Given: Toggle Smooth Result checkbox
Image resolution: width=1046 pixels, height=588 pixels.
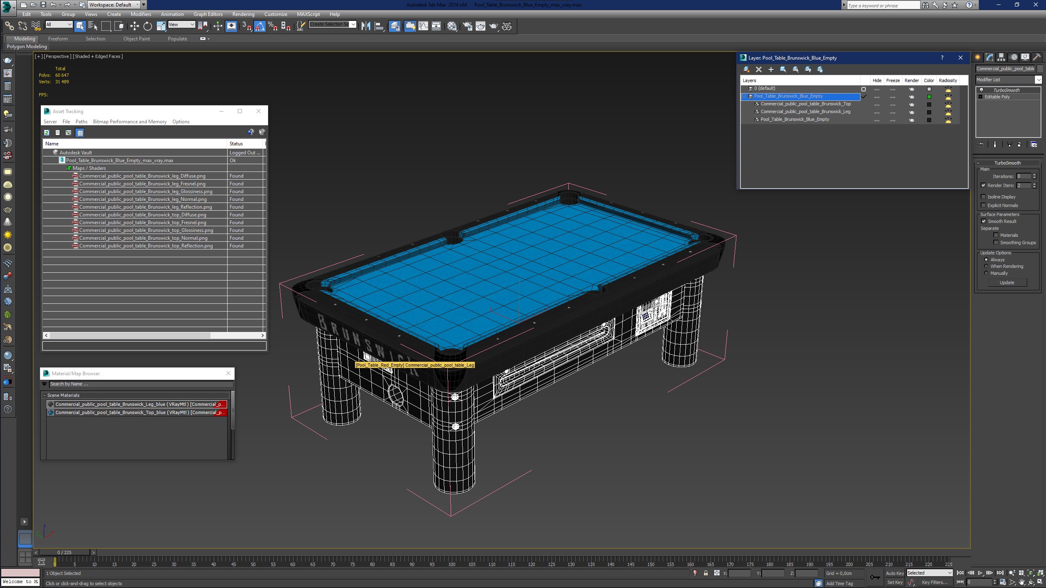Looking at the screenshot, I should tap(983, 221).
